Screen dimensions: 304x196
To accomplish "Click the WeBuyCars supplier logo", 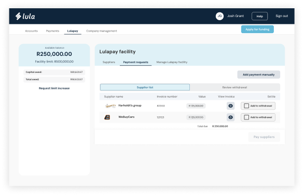I will (107, 117).
